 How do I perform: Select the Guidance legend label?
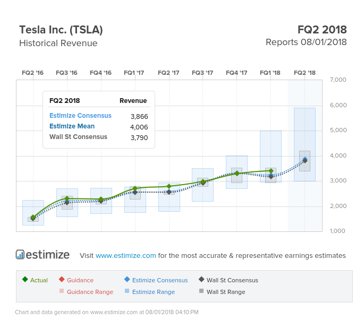80,280
